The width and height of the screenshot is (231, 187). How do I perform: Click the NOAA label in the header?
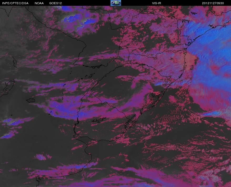tap(39, 3)
